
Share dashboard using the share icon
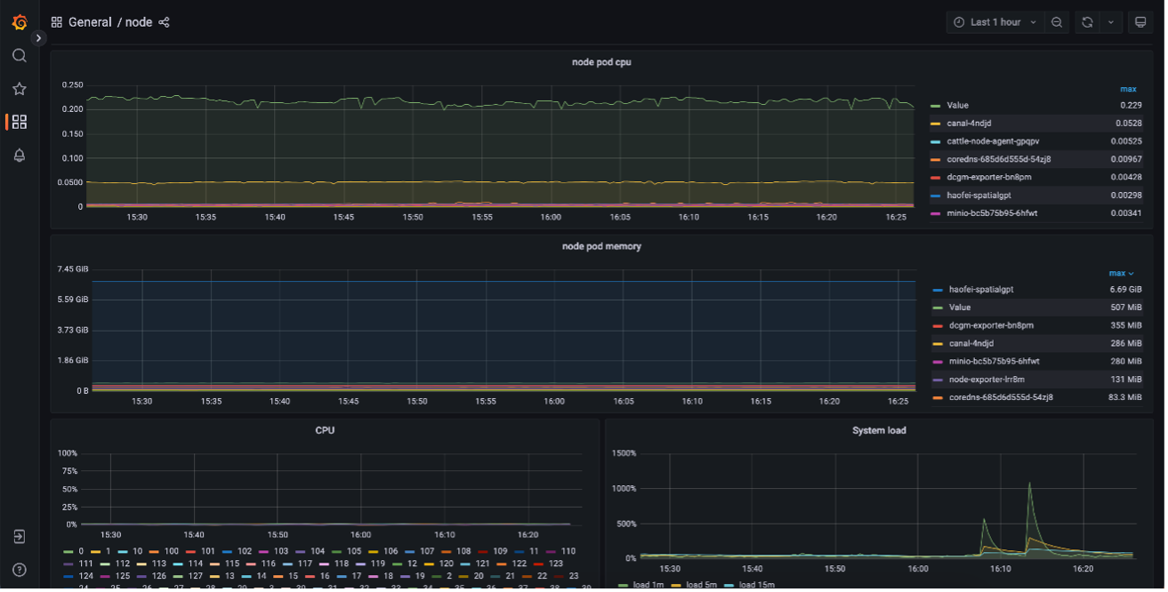coord(164,22)
